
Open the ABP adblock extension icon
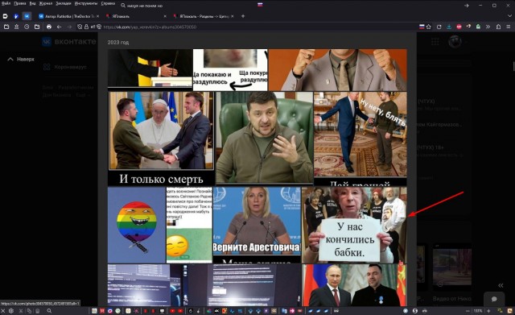coord(459,27)
